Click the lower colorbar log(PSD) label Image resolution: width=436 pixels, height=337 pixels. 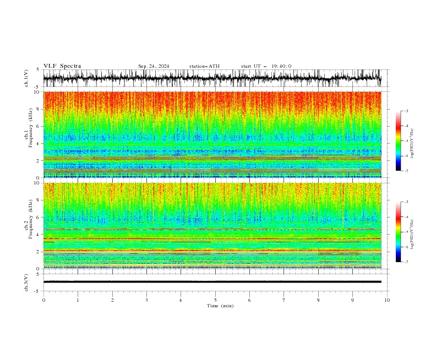pyautogui.click(x=412, y=235)
